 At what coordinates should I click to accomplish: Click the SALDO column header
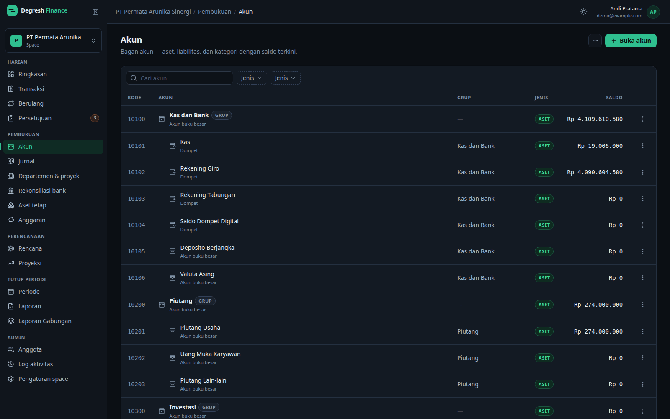(x=614, y=98)
